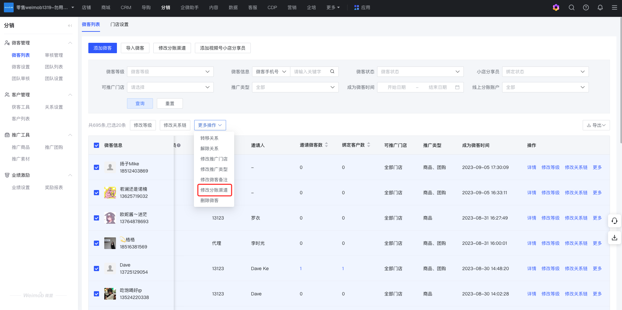Toggle the select-all checkbox in table header

pyautogui.click(x=96, y=145)
